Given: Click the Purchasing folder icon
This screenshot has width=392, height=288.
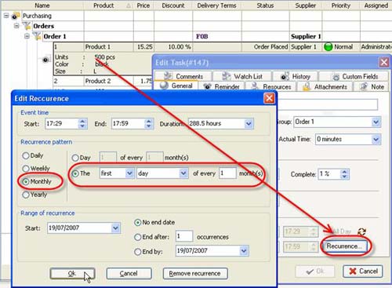Looking at the screenshot, I should (x=16, y=16).
